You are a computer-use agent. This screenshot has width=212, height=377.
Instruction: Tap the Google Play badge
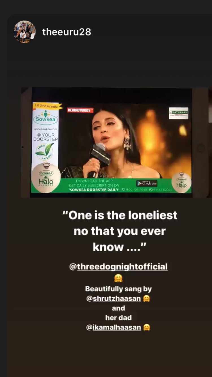pos(147,183)
